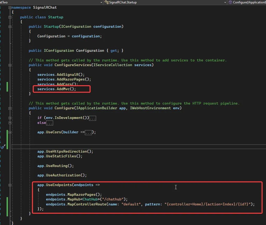The image size is (266, 225).
Task: Expand the app.UseCors lambda with plus box
Action: point(10,132)
